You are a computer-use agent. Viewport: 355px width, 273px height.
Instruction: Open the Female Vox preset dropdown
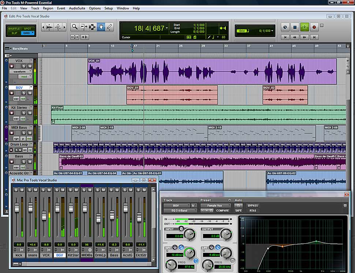point(216,206)
